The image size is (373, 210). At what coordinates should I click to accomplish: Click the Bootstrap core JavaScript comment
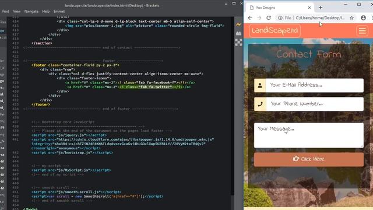coord(63,122)
